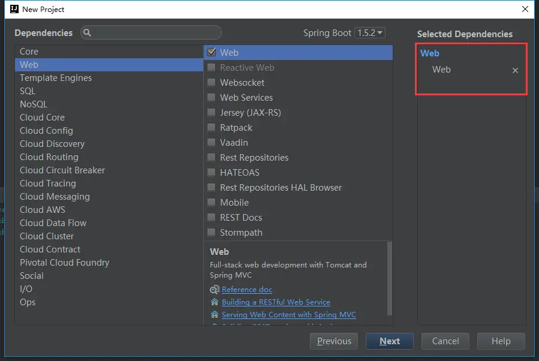Choose the NoSQL category
The image size is (539, 361).
point(109,104)
